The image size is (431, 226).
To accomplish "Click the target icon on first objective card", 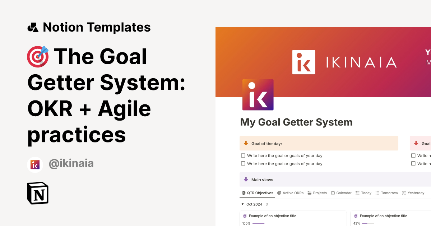I will click(245, 216).
